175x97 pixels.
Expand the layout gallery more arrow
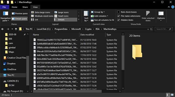pyautogui.click(x=79, y=20)
